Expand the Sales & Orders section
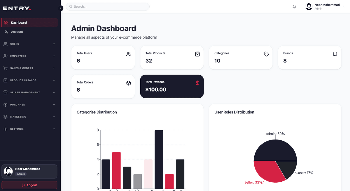Viewport: 350px width, 191px height. [29, 68]
